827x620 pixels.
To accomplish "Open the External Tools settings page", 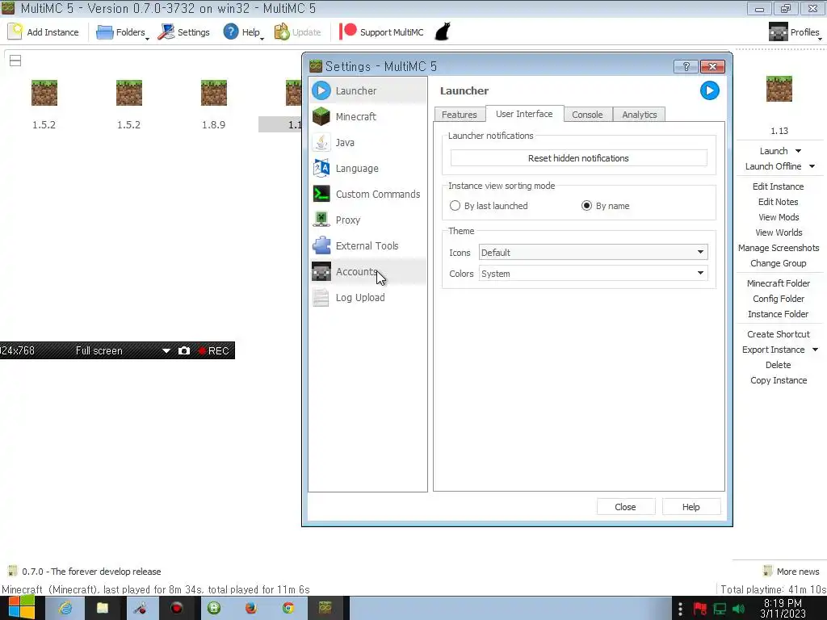I will point(367,245).
